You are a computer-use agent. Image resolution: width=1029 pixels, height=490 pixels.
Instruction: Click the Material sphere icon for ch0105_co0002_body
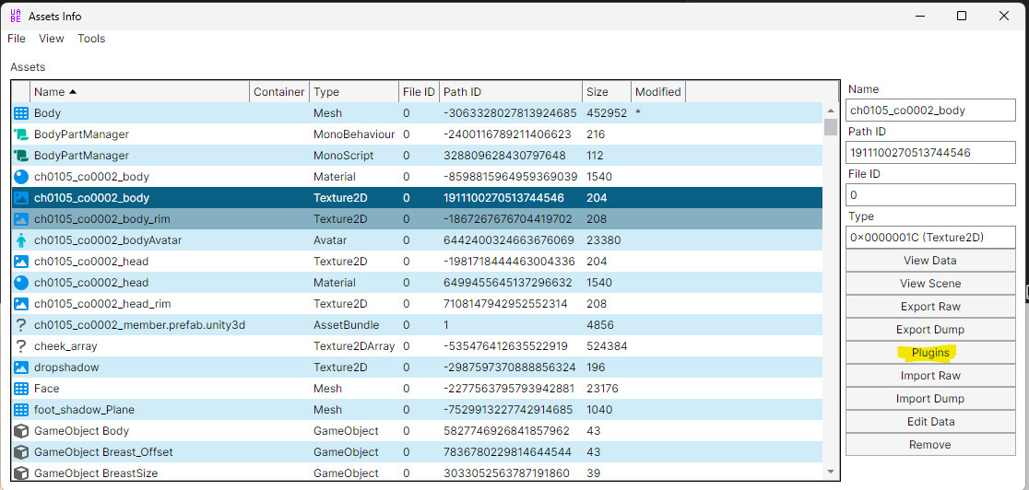21,177
